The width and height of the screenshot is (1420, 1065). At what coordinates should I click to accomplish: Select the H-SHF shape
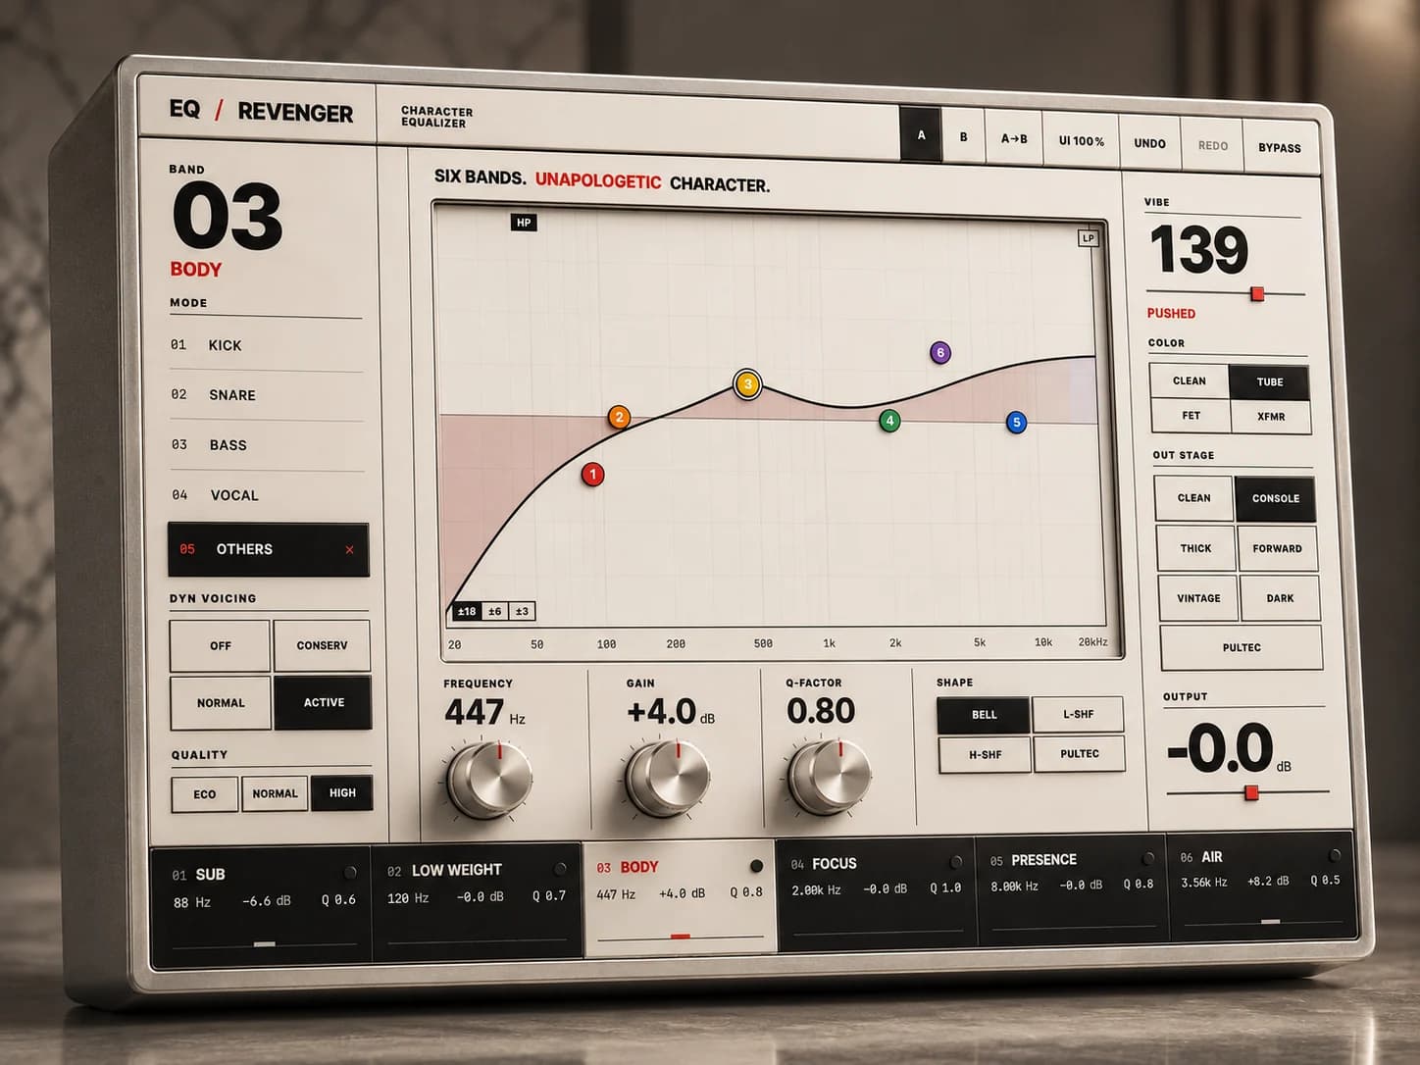point(985,755)
